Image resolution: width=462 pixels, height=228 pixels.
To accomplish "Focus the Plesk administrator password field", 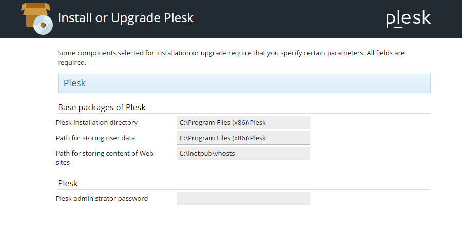I will pos(243,198).
